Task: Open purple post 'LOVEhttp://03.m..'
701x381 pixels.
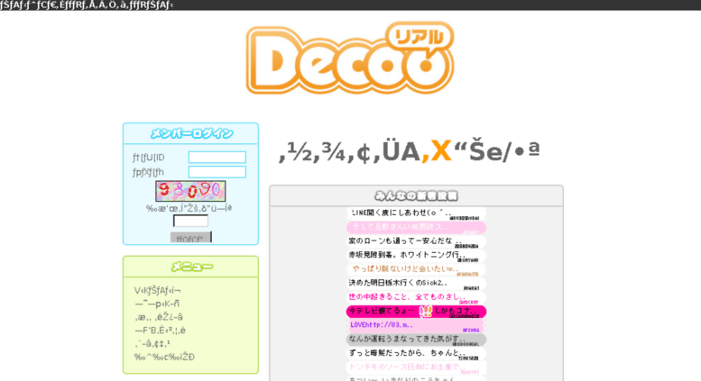Action: [x=416, y=326]
